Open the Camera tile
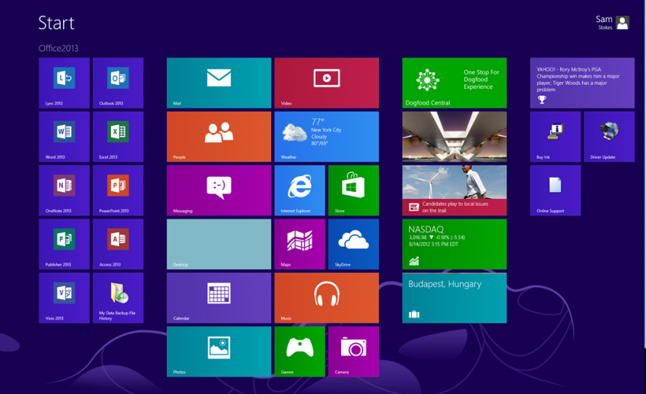The height and width of the screenshot is (394, 646). point(353,351)
